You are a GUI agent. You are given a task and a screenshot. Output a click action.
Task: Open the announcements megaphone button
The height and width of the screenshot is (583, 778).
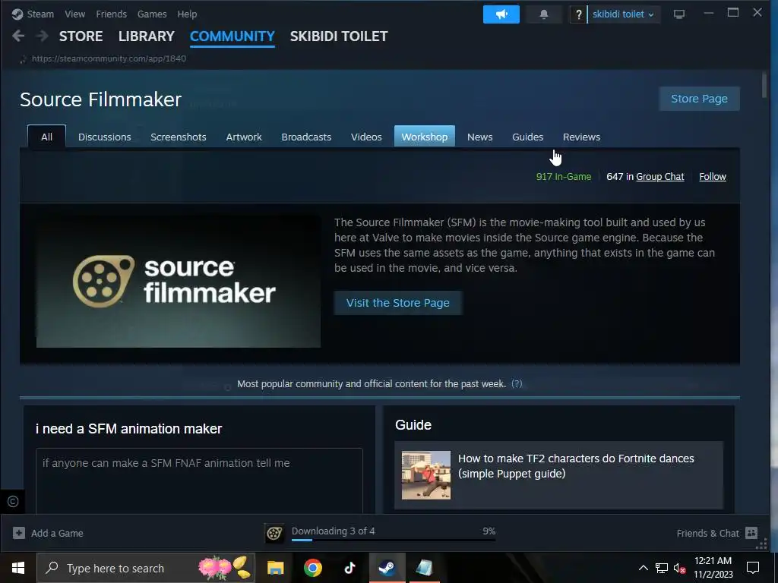(x=501, y=14)
